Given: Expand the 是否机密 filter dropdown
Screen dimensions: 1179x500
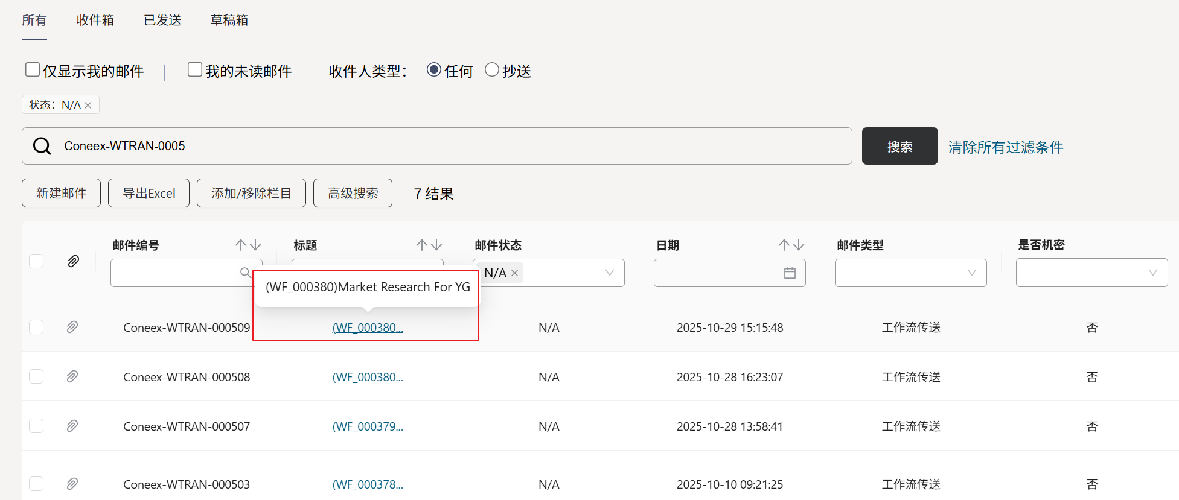Looking at the screenshot, I should pyautogui.click(x=1152, y=273).
